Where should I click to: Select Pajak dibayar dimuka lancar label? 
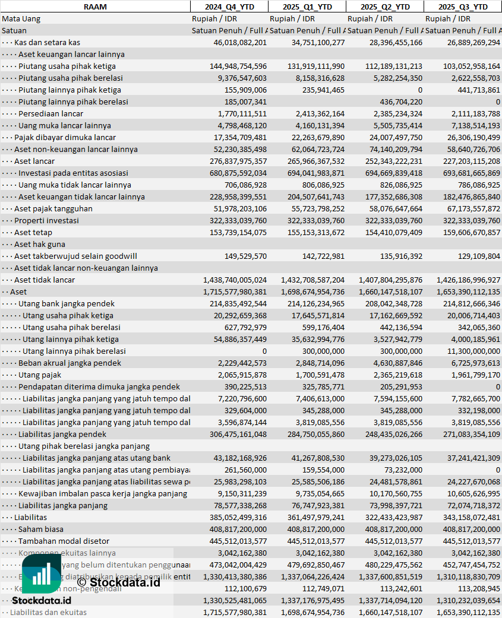tap(65, 137)
